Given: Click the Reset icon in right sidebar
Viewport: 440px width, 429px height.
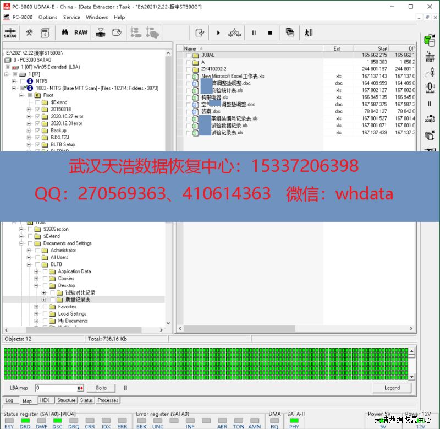Looking at the screenshot, I should (x=430, y=56).
